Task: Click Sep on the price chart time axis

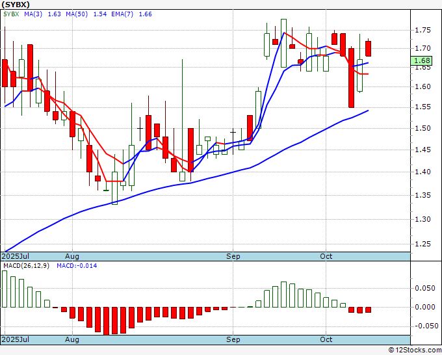Action: [x=233, y=256]
